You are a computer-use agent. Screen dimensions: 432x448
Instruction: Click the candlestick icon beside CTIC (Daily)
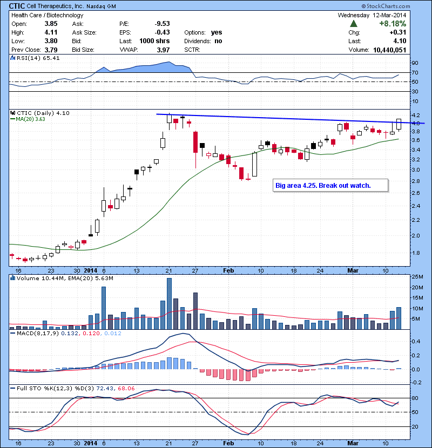click(x=12, y=113)
